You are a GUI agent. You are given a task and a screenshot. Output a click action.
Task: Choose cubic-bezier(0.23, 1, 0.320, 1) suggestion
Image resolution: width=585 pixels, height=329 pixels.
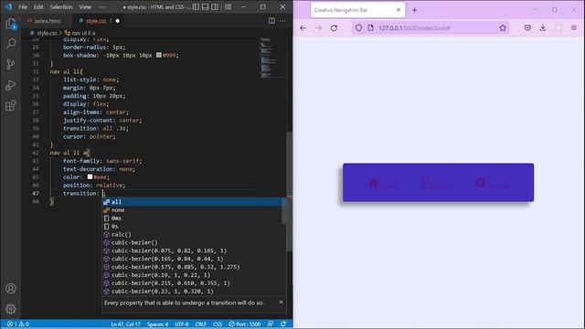[192, 292]
